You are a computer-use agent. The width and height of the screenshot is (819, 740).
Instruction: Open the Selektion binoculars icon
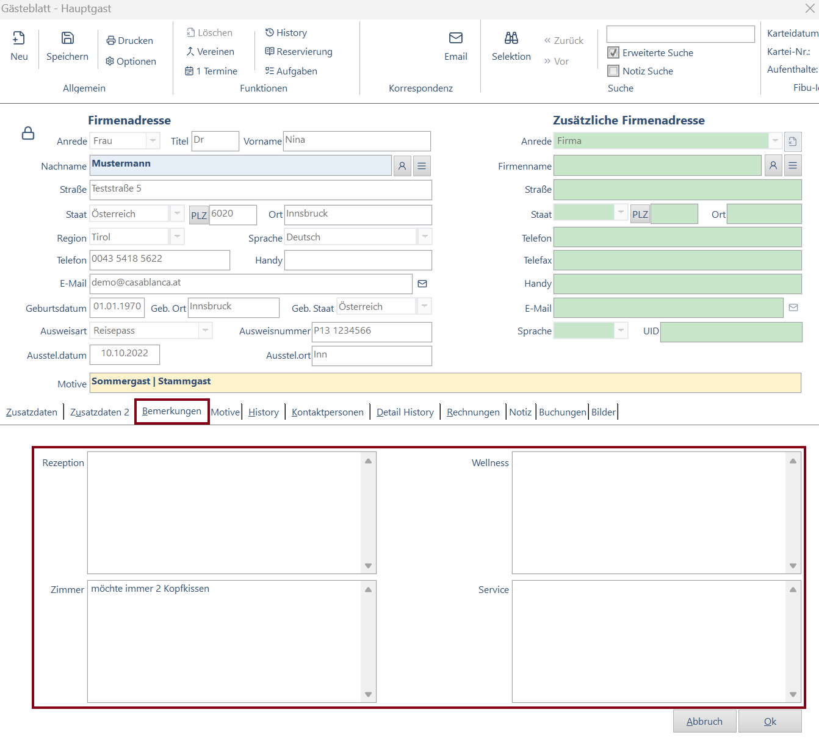tap(511, 38)
